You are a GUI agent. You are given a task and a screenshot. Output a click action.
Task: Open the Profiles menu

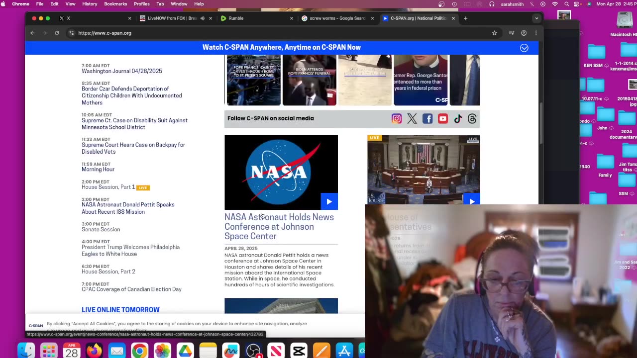click(x=142, y=4)
